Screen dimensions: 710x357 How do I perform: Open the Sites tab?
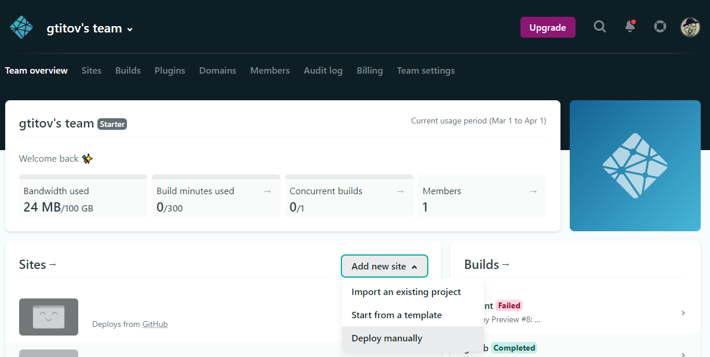92,71
